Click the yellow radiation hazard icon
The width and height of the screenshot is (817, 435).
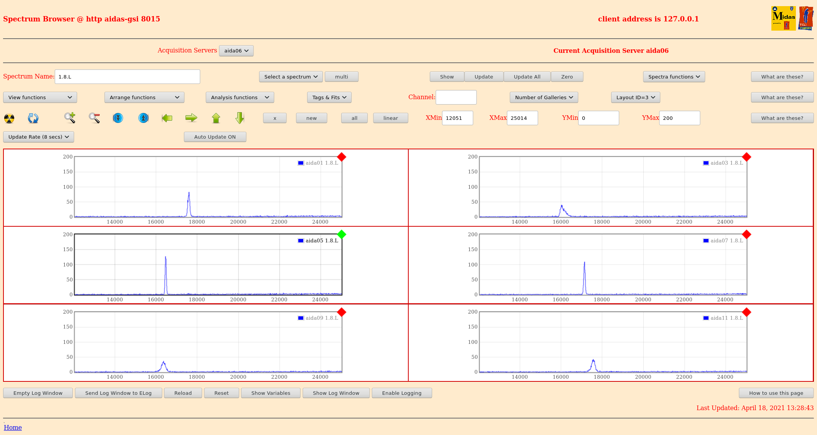click(x=9, y=118)
